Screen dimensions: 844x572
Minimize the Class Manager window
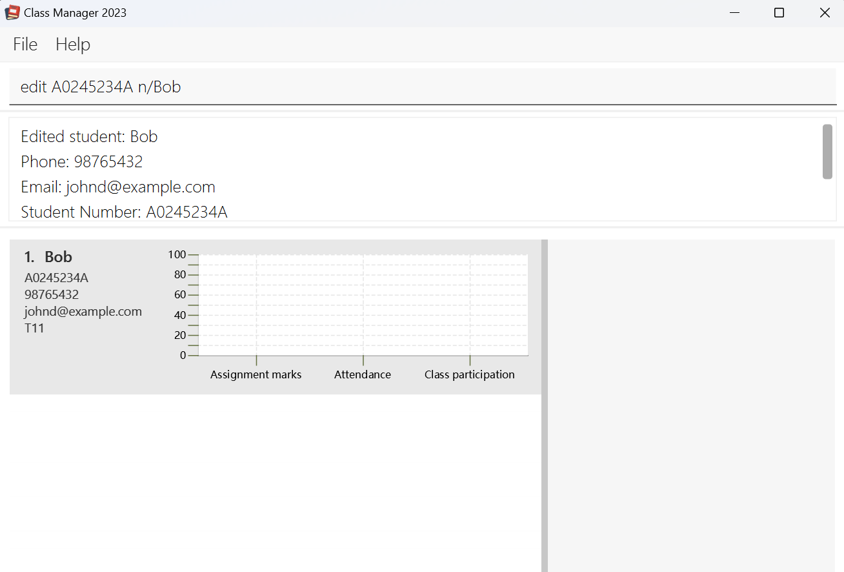coord(734,13)
